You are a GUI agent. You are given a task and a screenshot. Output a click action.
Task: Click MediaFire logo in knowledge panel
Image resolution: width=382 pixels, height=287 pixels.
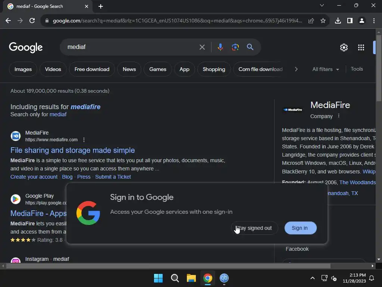coord(292,110)
